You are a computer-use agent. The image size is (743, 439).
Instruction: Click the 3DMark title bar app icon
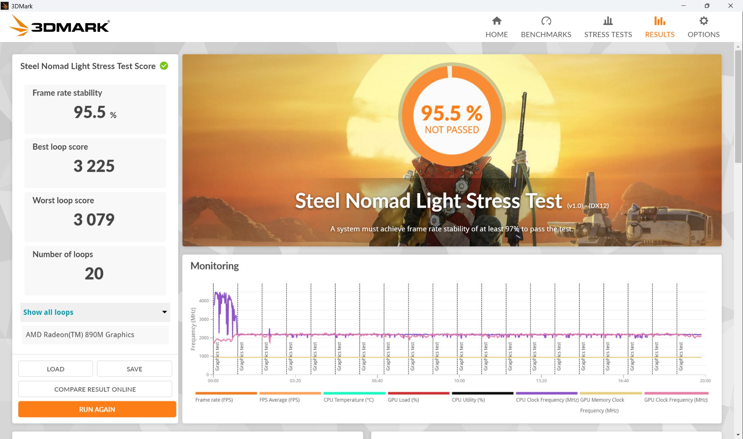pyautogui.click(x=5, y=6)
